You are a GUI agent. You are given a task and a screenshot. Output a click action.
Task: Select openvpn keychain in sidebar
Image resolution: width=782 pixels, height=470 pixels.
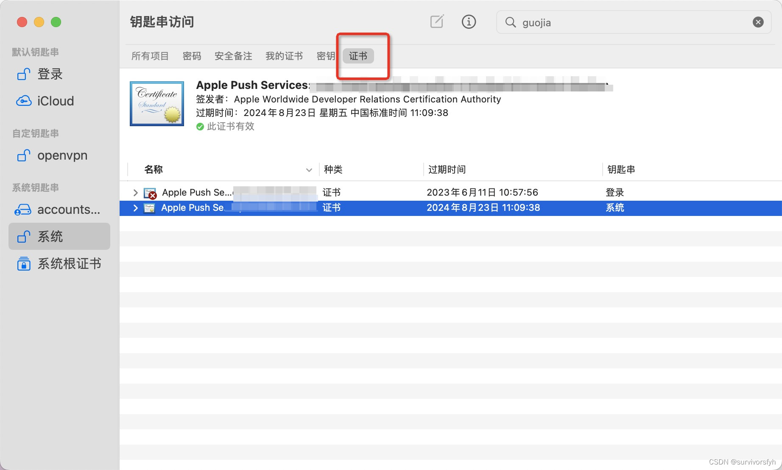pyautogui.click(x=59, y=155)
